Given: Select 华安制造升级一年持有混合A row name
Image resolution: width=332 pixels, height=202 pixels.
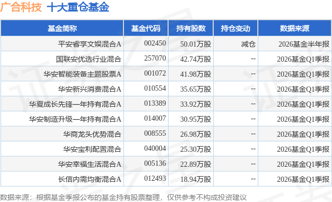Looking at the screenshot, I should click(x=75, y=119).
